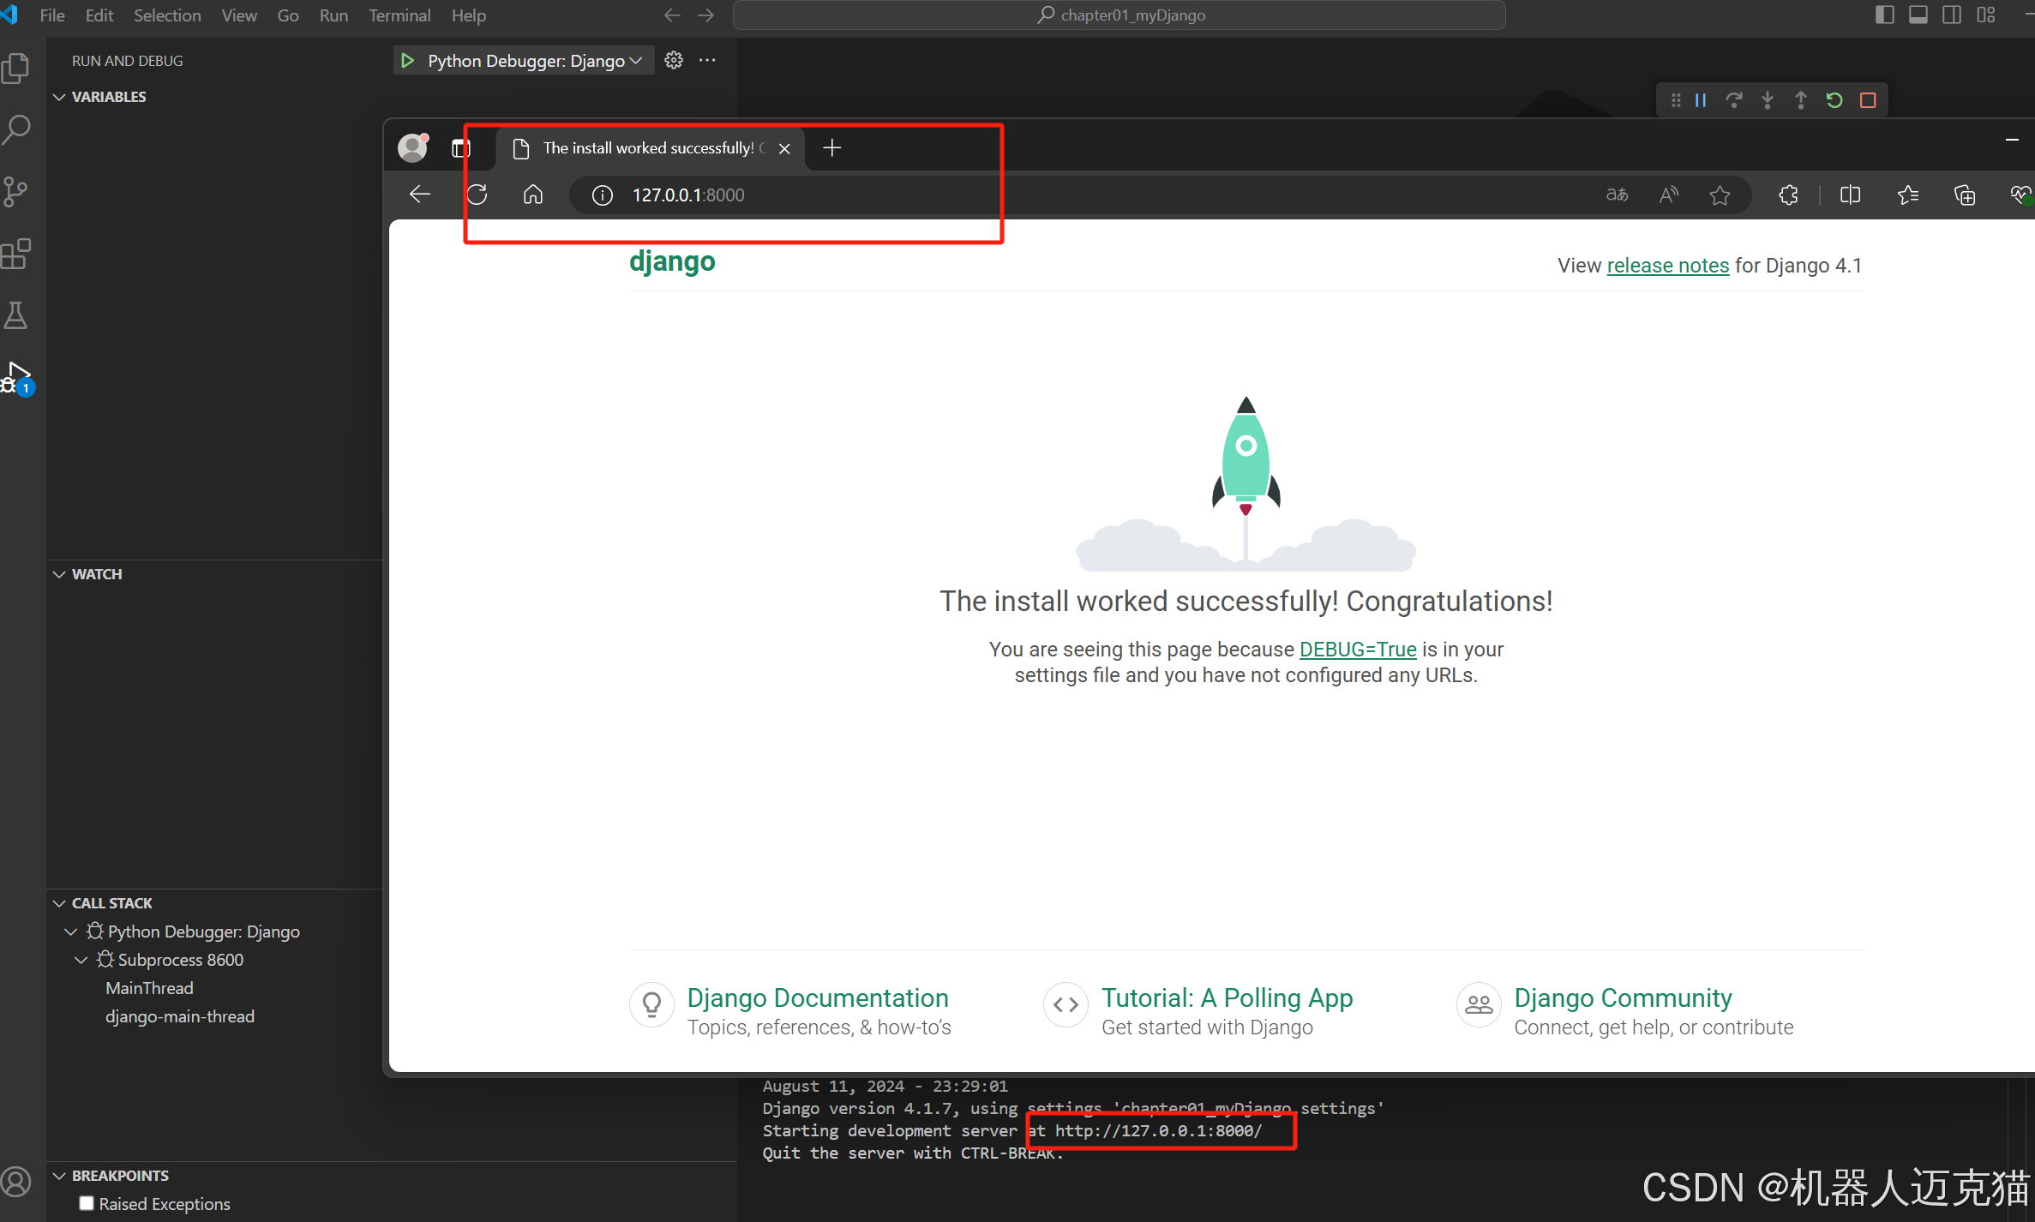Open the Help menu
Screen dimensions: 2035x1222
click(469, 15)
